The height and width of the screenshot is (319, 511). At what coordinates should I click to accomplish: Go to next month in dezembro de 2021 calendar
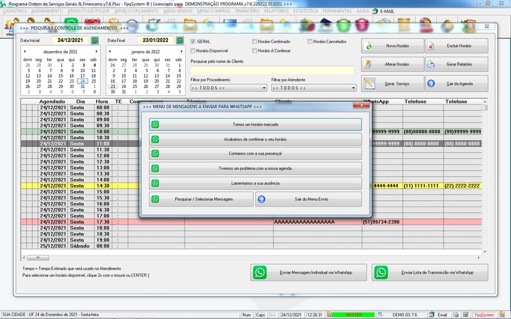point(96,52)
